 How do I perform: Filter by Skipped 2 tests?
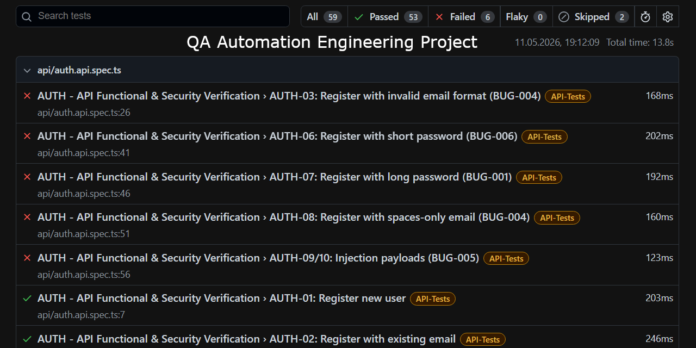[x=593, y=17]
